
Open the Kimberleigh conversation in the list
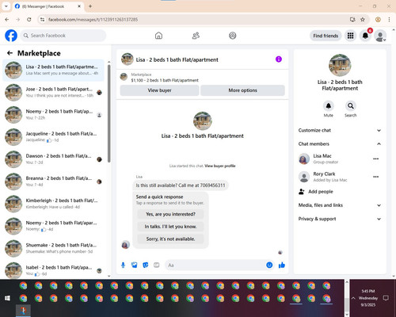(54, 204)
